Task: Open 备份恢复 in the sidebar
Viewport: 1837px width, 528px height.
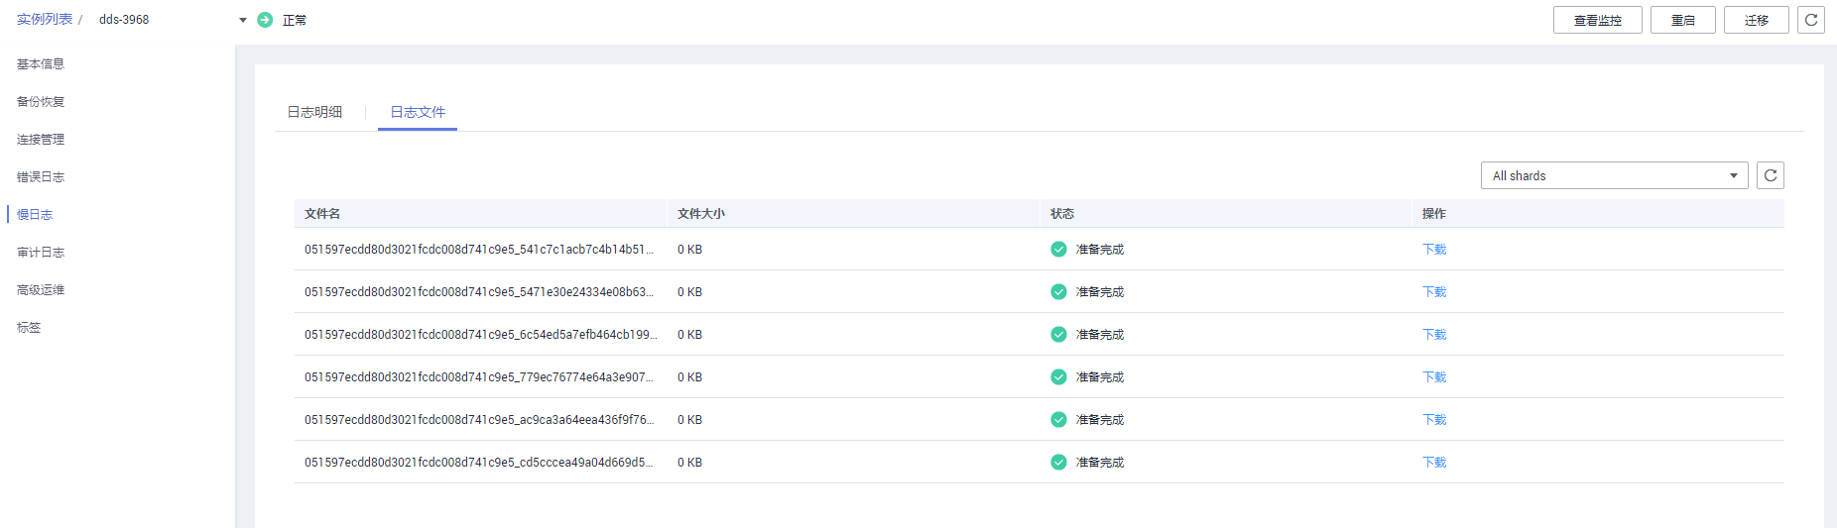Action: click(x=41, y=102)
